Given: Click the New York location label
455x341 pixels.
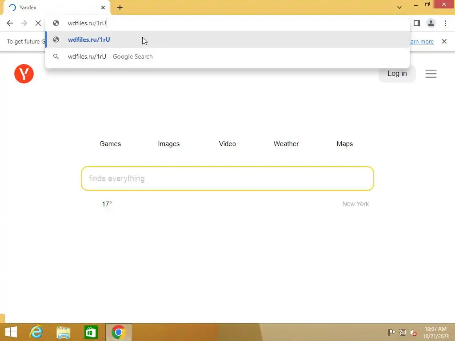Looking at the screenshot, I should pos(355,204).
